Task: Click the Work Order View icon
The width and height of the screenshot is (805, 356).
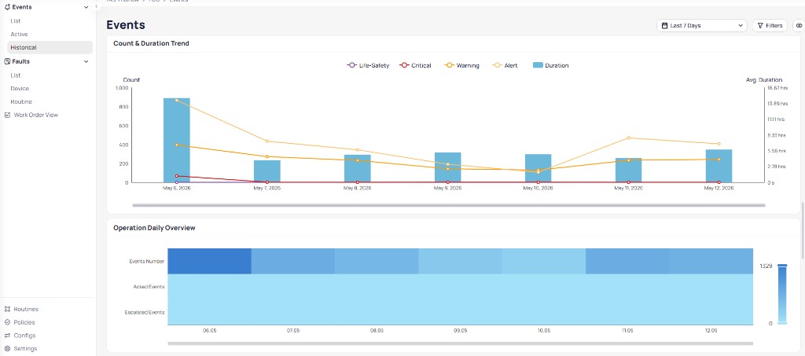Action: point(7,115)
